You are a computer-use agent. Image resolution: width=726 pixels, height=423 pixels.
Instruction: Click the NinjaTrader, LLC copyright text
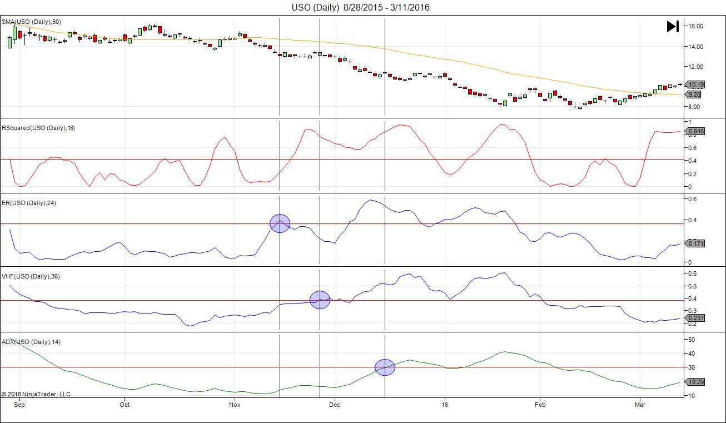pos(36,394)
